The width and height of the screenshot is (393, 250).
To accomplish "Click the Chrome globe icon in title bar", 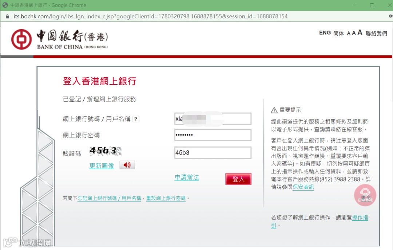I will pos(5,5).
